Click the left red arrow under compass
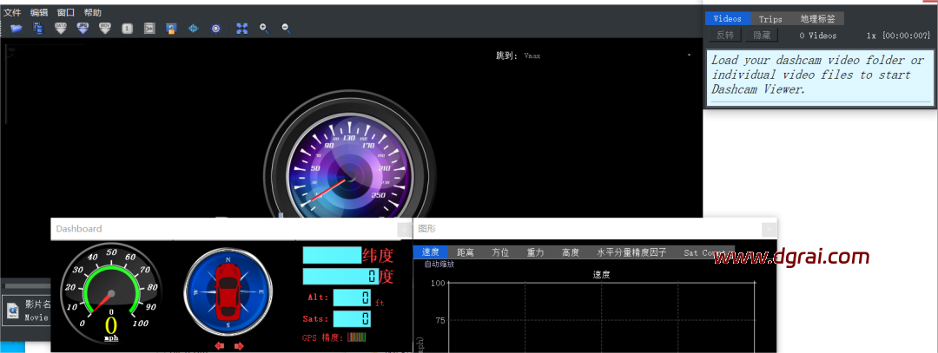Viewport: 938px width, 353px height. click(x=219, y=346)
